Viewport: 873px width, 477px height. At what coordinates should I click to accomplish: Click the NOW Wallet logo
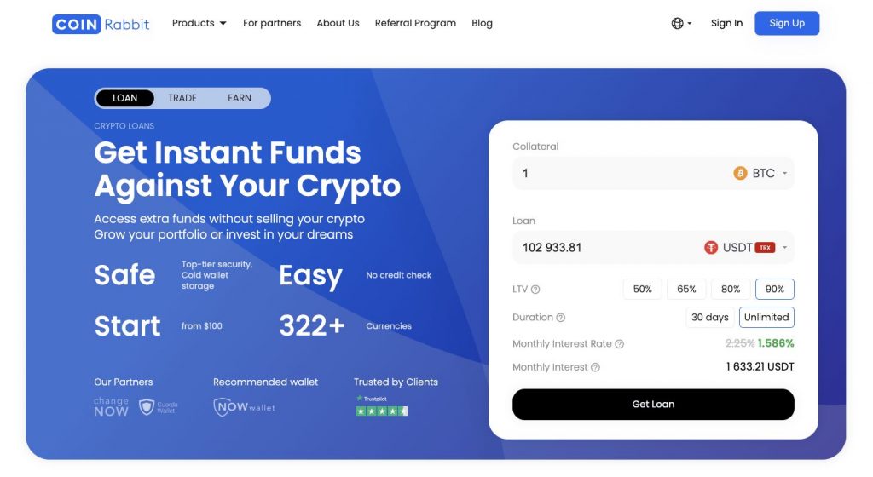(244, 407)
